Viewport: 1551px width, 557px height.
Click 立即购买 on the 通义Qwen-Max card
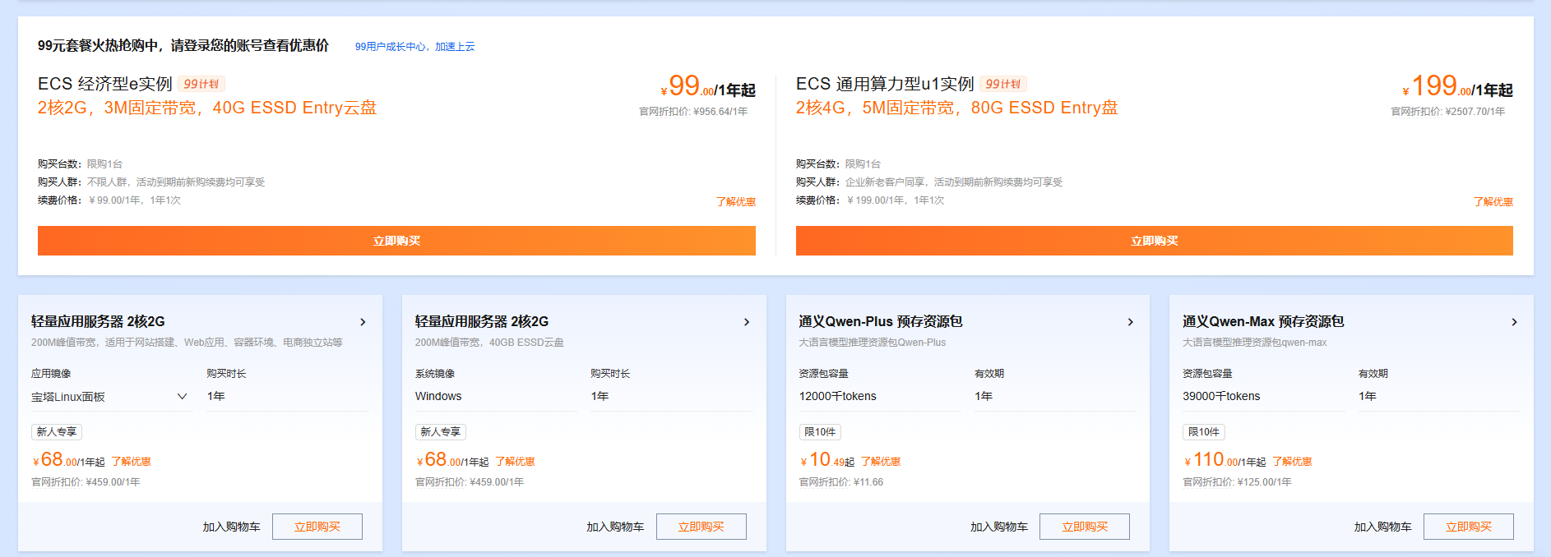point(1468,527)
